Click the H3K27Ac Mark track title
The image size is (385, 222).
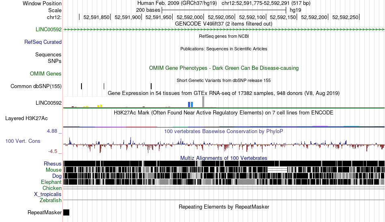(224, 113)
